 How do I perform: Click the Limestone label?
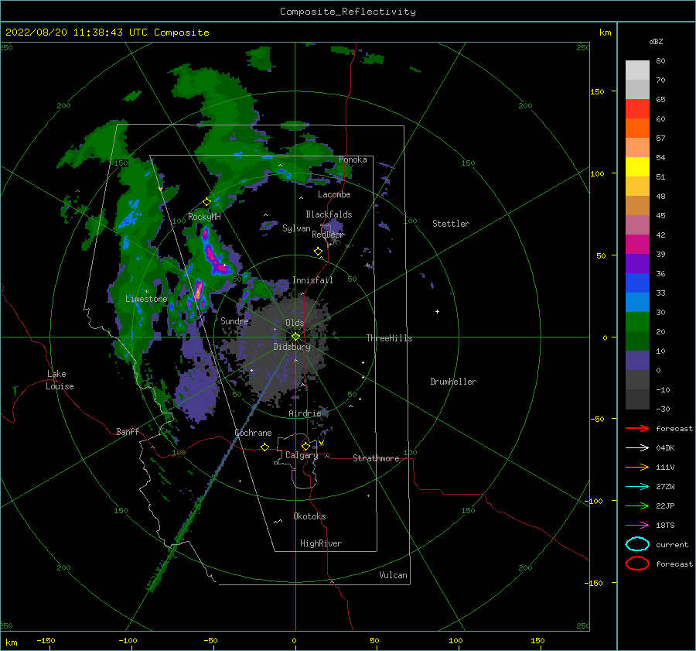(x=146, y=299)
